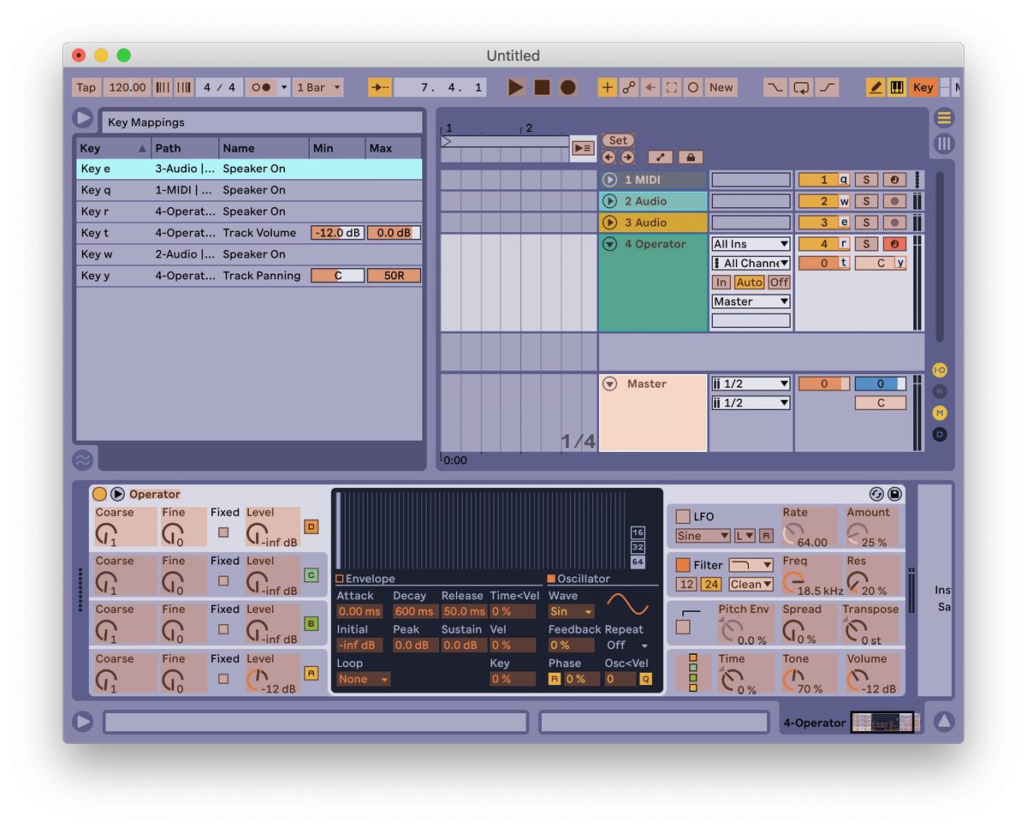Open the LFO Sine waveform dropdown
The height and width of the screenshot is (827, 1027).
(703, 536)
